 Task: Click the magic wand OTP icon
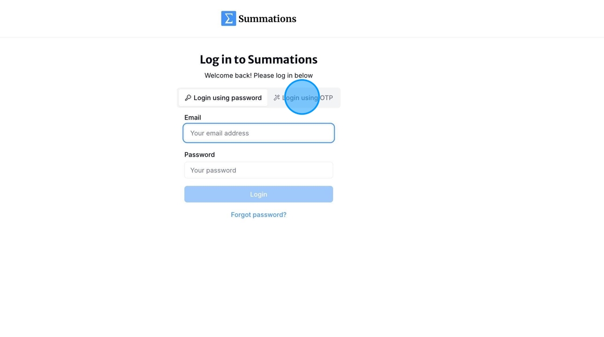coord(277,98)
